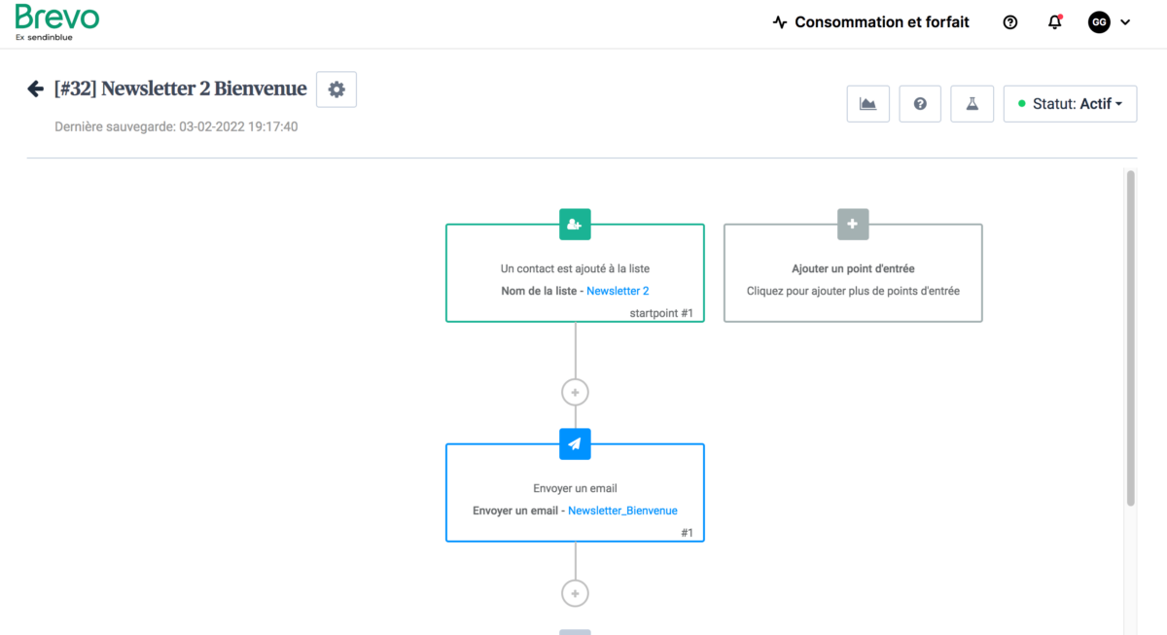Open the notifications bell icon
This screenshot has height=635, width=1167.
tap(1054, 21)
